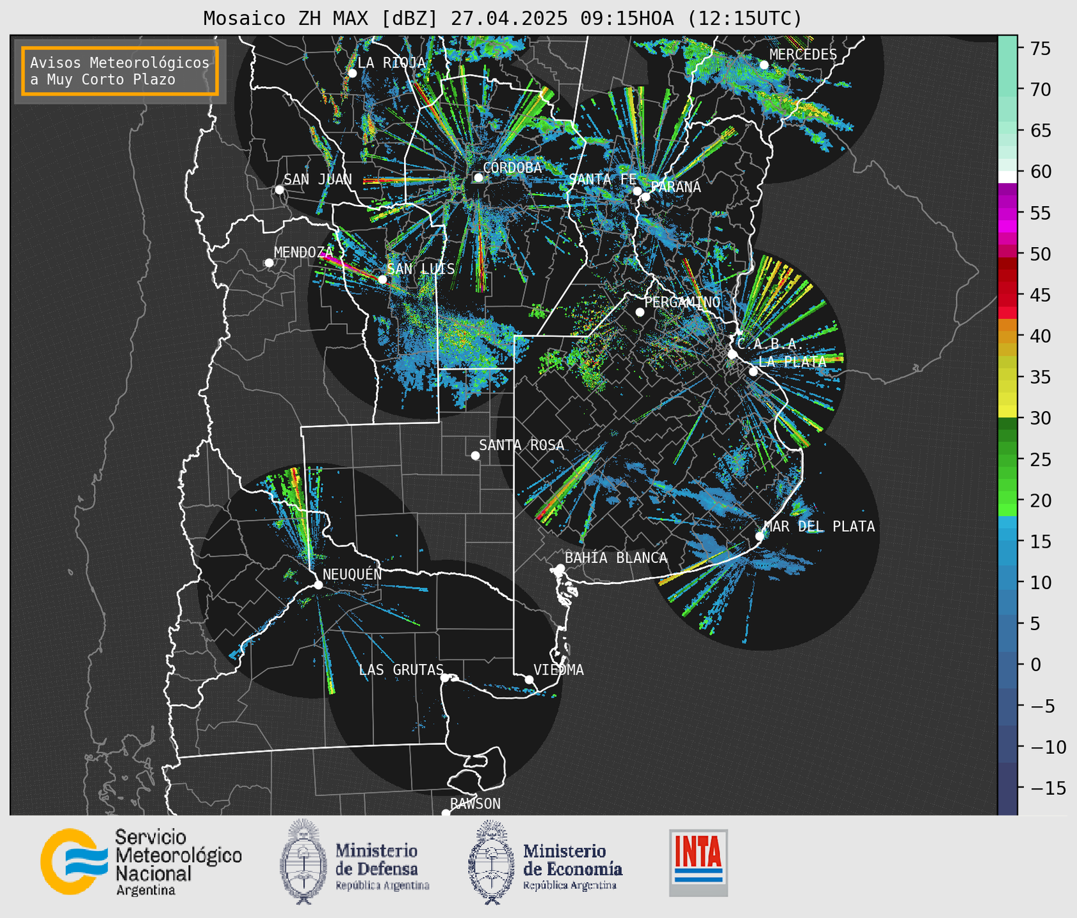Click the MERCEDES label text
Screen dimensions: 1077x918
pos(803,55)
